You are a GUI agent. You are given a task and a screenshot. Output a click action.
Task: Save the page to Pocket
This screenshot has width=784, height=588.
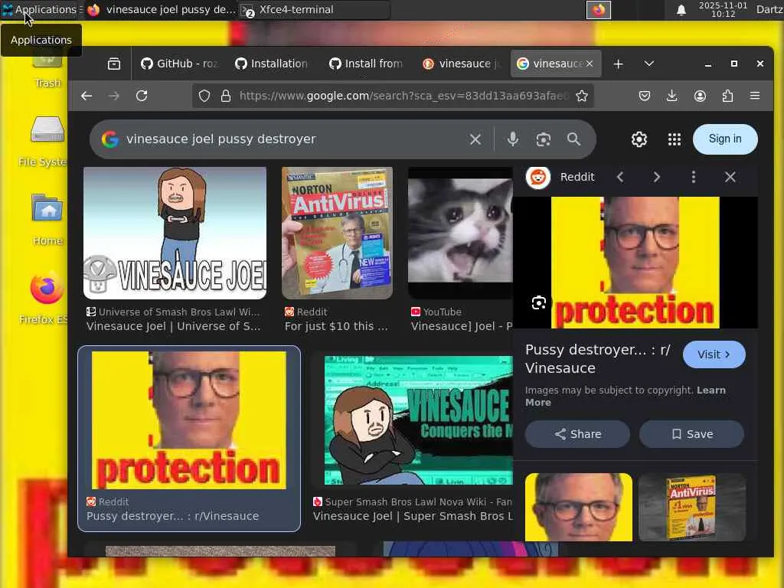[645, 96]
